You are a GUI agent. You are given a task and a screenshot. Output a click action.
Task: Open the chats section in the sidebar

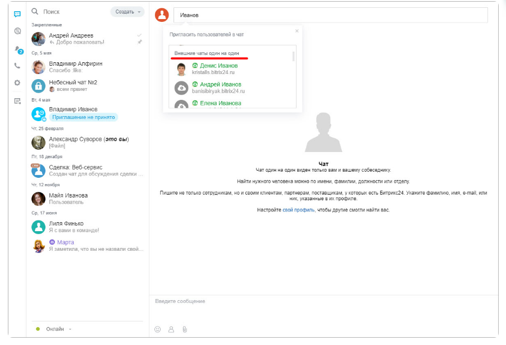[17, 14]
